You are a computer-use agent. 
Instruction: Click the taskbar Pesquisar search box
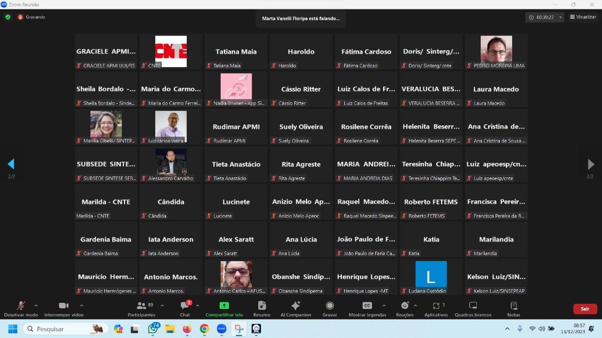(65, 329)
